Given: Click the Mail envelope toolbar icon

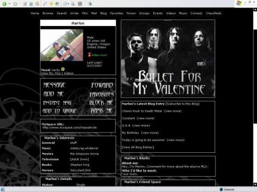Looking at the screenshot, I should 65,4.
